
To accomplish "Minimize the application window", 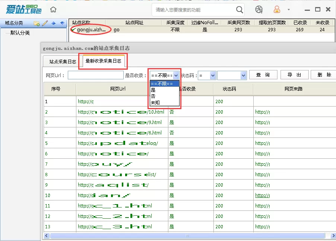I will pos(307,10).
